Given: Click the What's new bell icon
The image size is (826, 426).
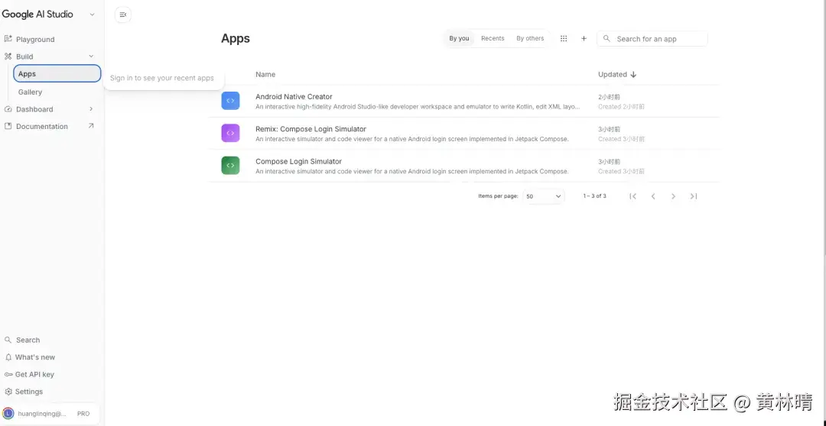Looking at the screenshot, I should click(x=8, y=357).
